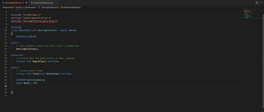Screen dimensions: 264x112
Task: Click the "Called when the game starts" comment
Action: (x=45, y=58)
